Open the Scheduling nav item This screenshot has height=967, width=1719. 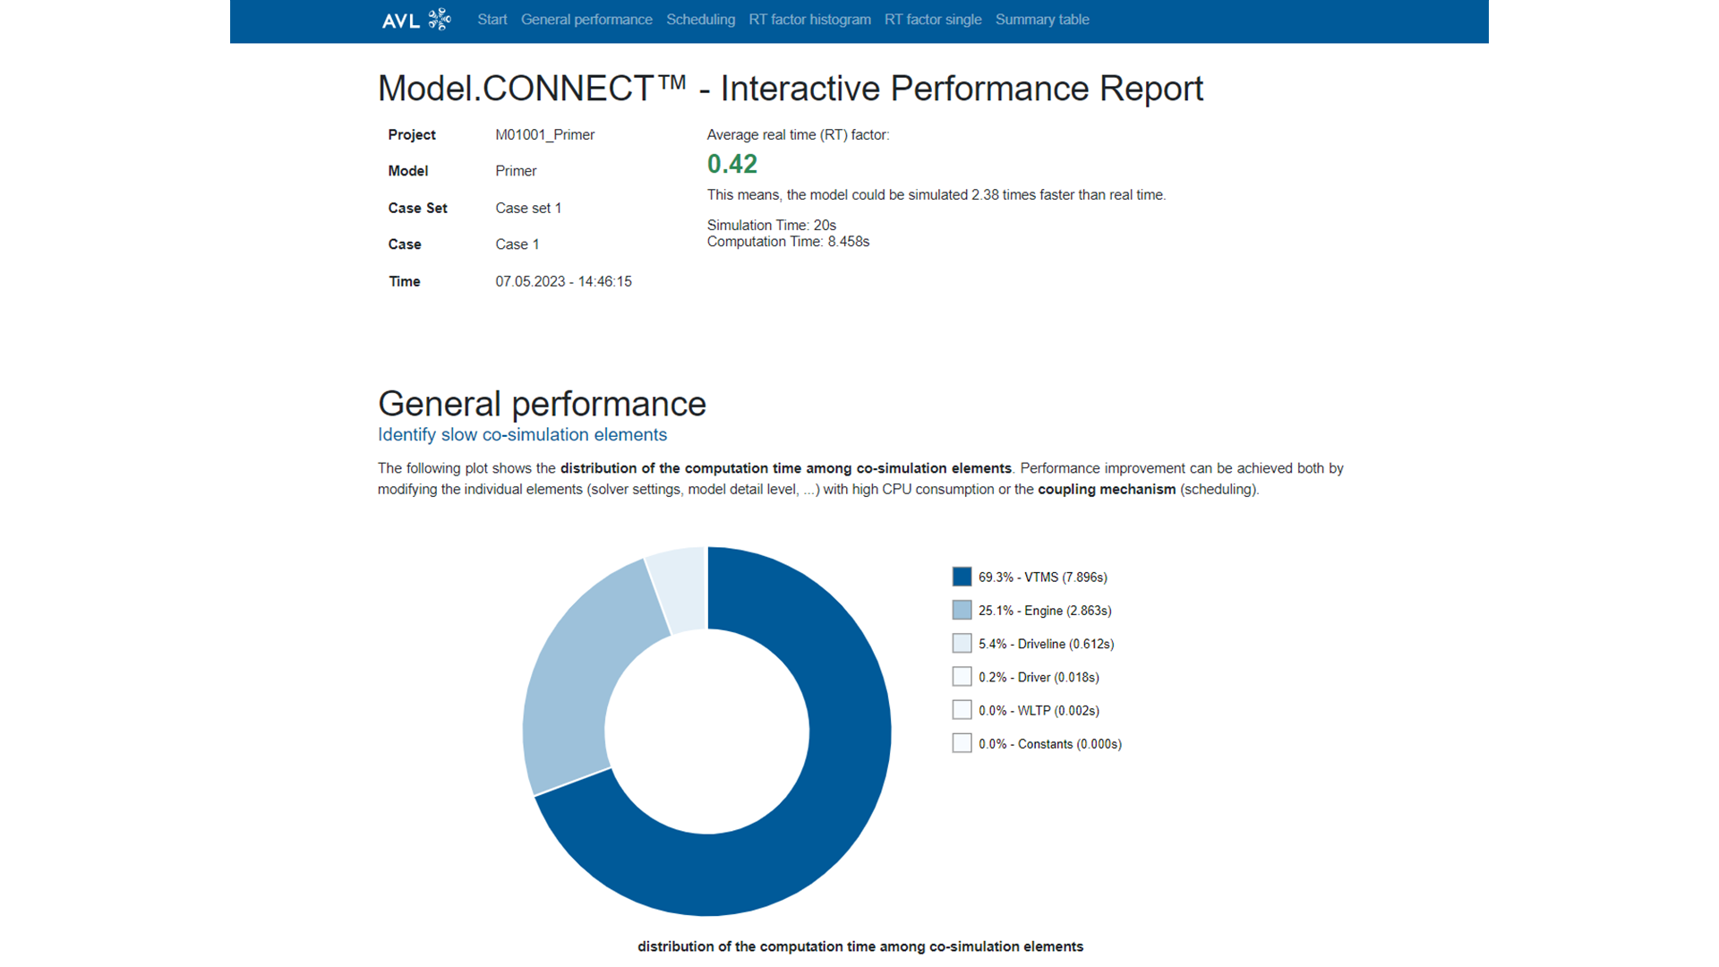700,20
